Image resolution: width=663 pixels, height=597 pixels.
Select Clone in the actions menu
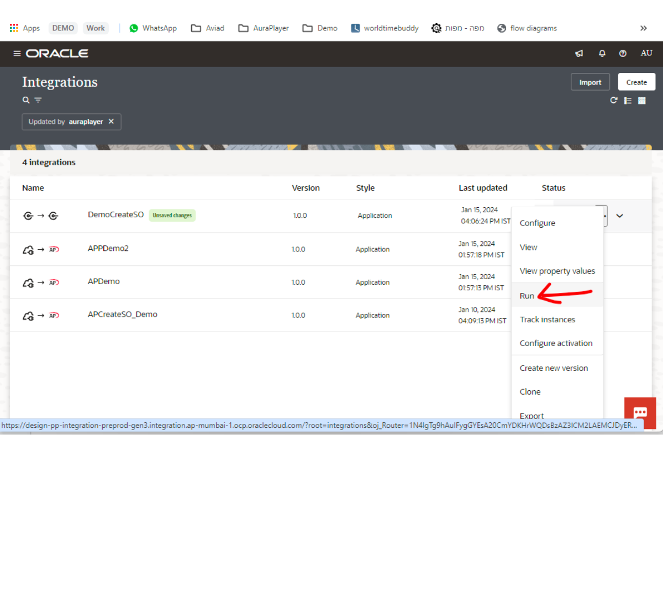pyautogui.click(x=557, y=392)
